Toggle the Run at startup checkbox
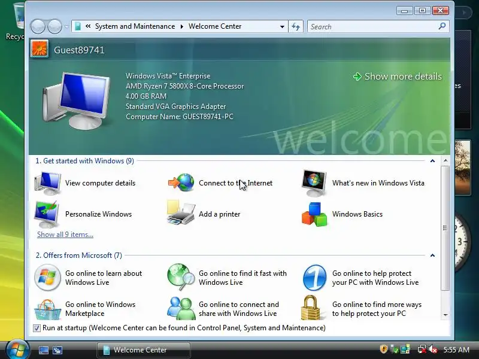This screenshot has height=359, width=479. (x=37, y=328)
